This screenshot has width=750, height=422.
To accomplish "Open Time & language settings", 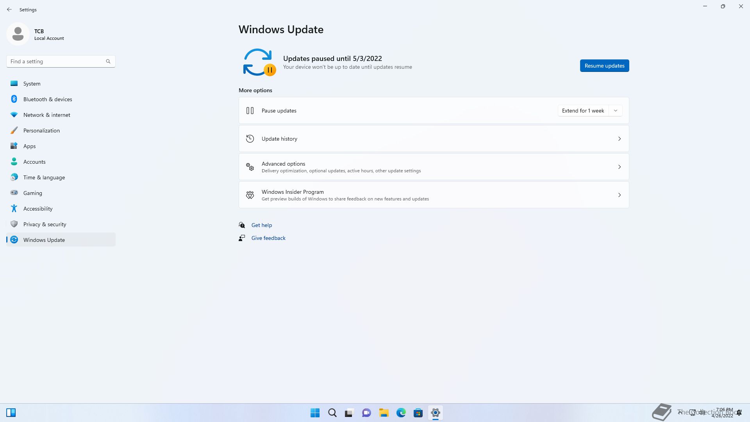I will coord(61,177).
